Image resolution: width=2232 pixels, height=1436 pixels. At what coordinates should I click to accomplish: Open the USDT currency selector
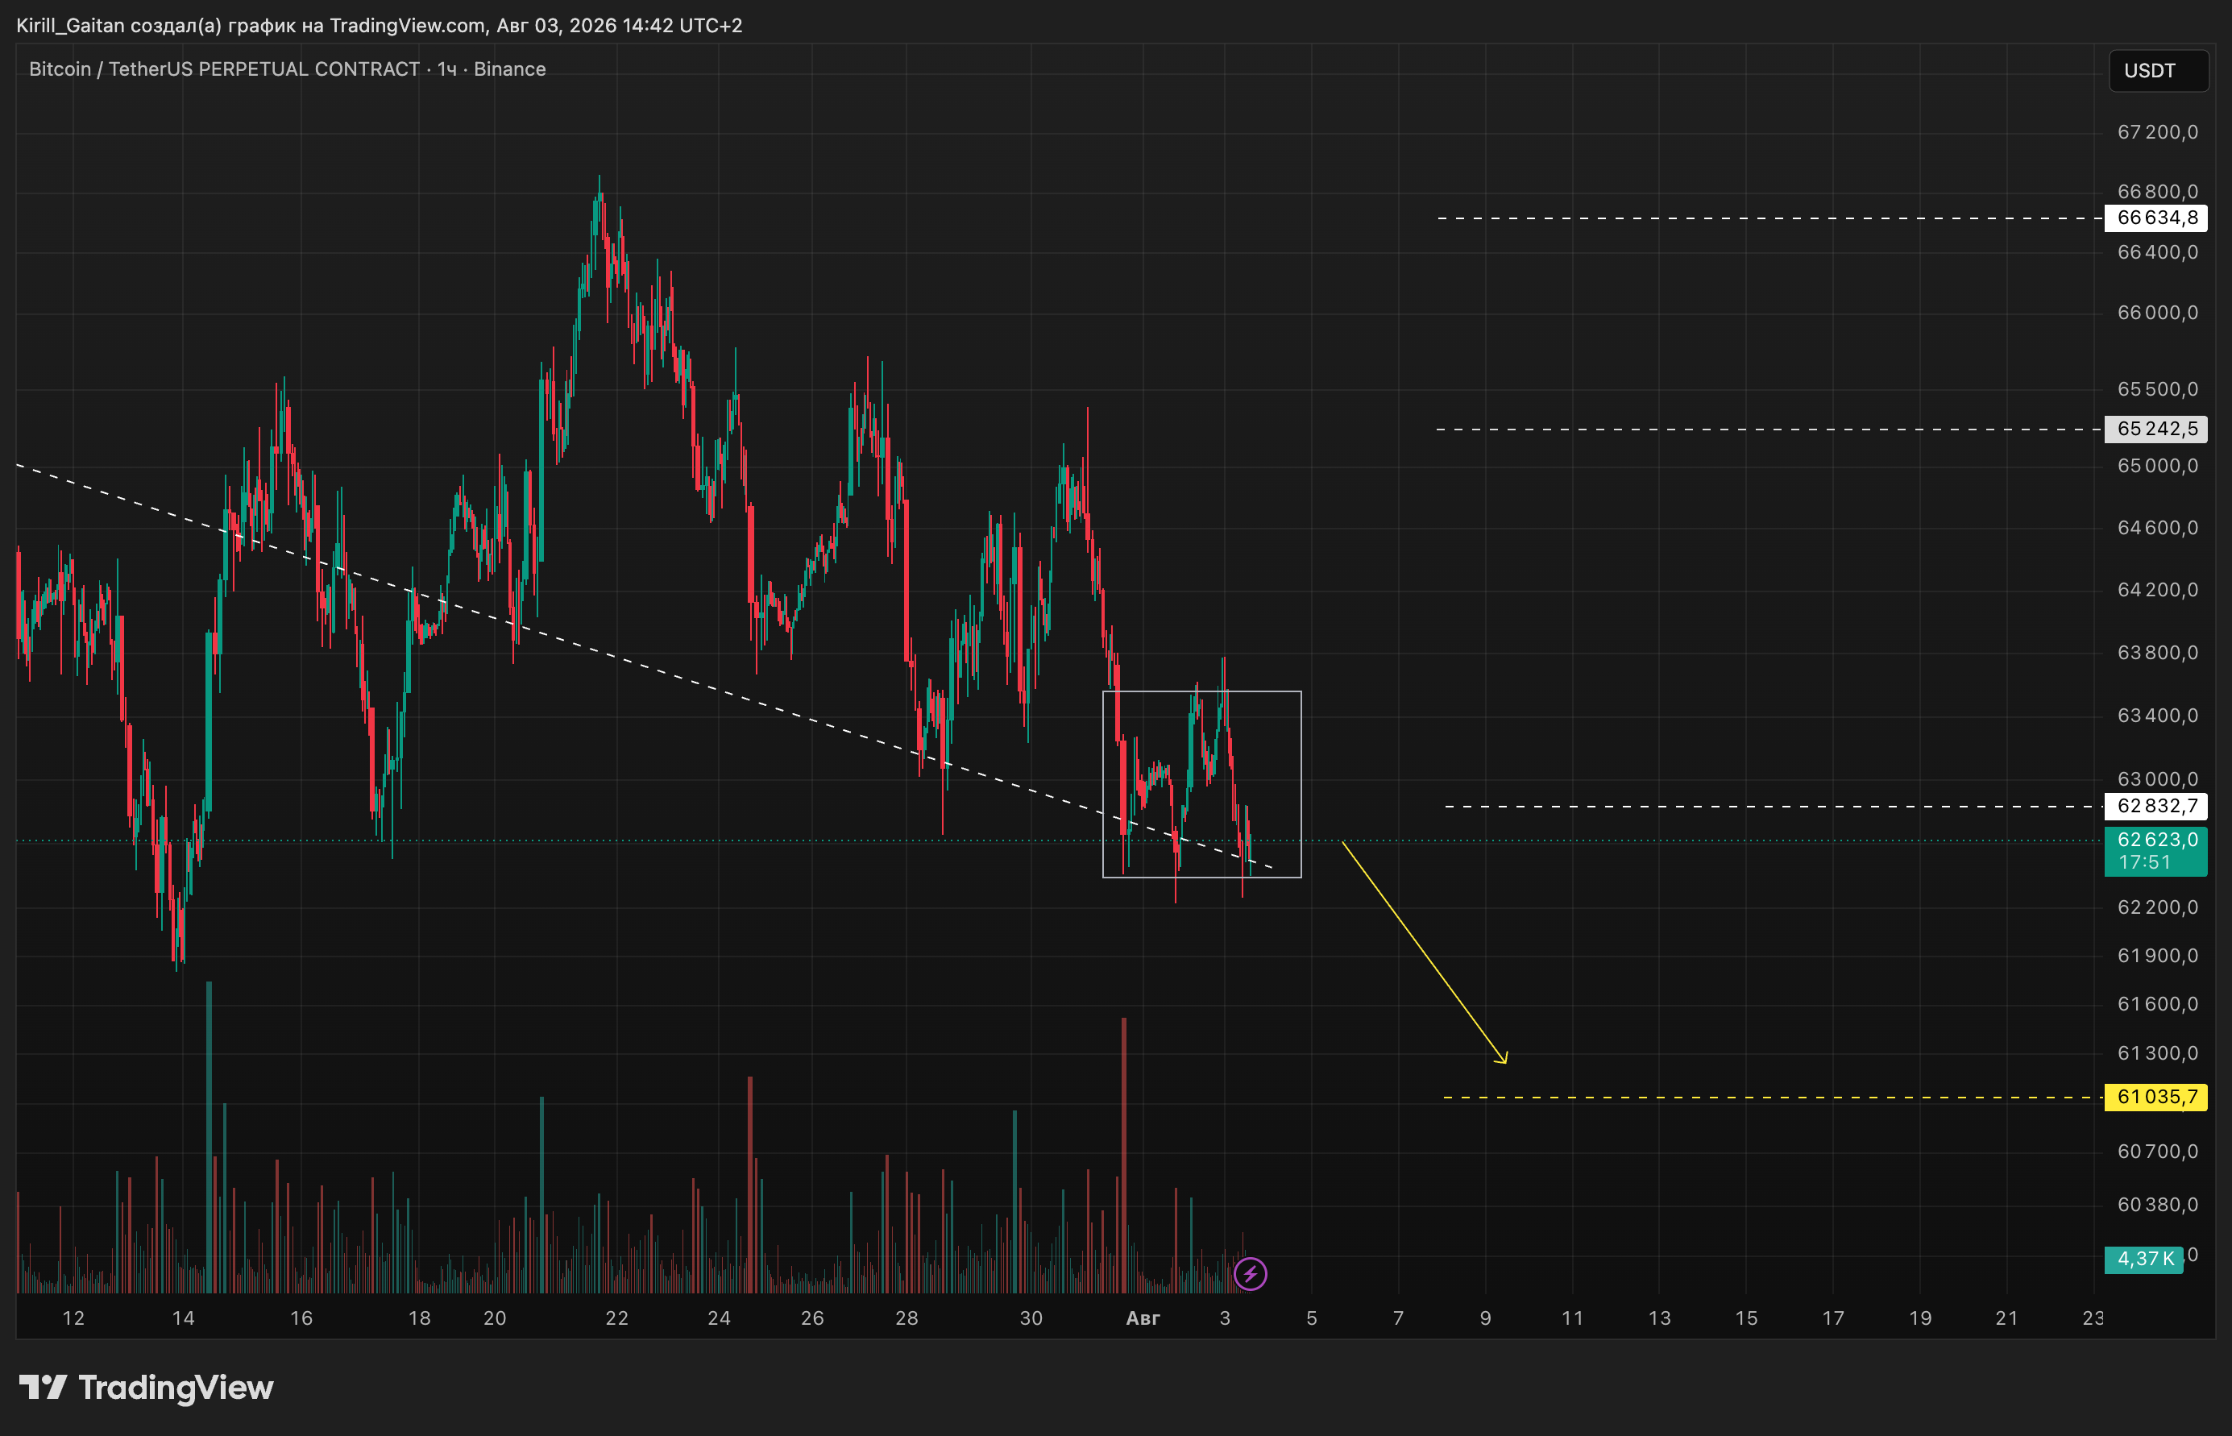point(2159,71)
